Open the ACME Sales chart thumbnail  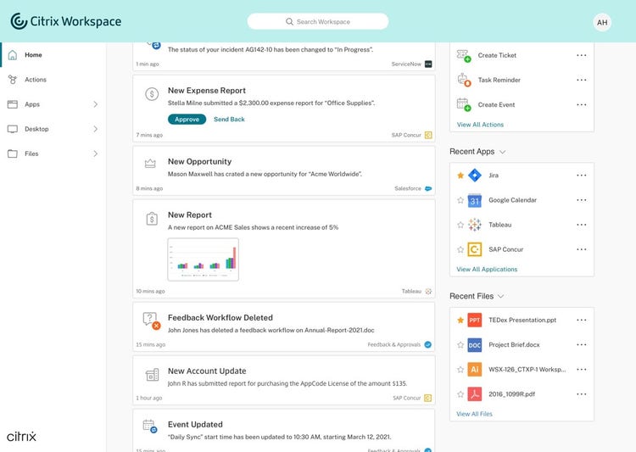(x=204, y=259)
